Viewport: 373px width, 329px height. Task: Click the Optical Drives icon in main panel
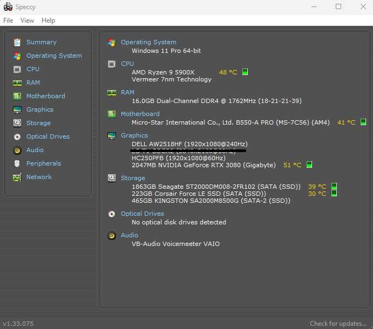pos(112,214)
